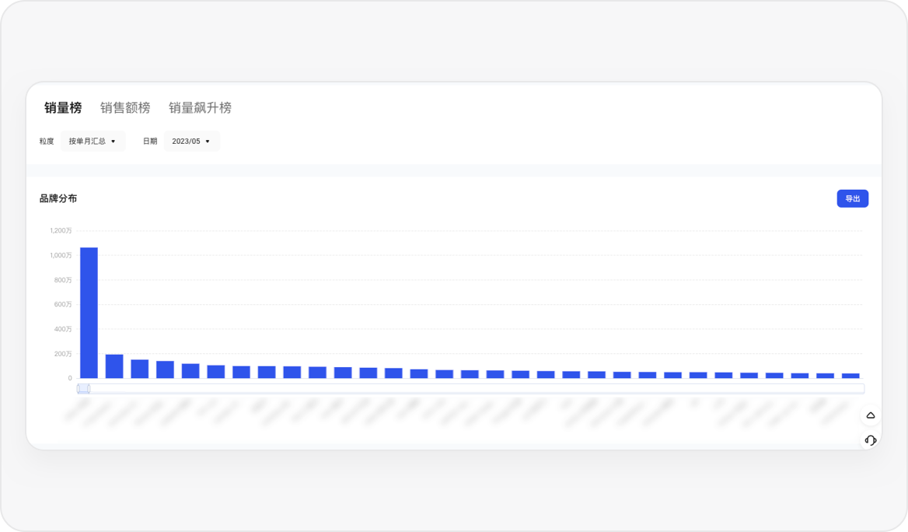Switch to the 销售额榜 tab
The image size is (908, 532).
(x=125, y=108)
